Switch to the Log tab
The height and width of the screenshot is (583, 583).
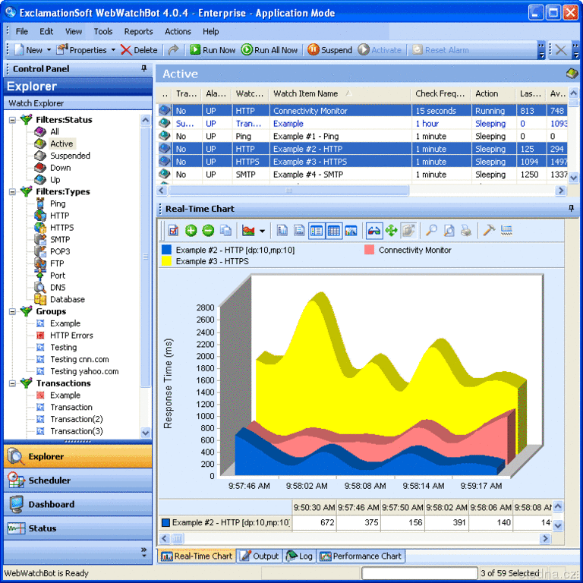click(x=299, y=556)
